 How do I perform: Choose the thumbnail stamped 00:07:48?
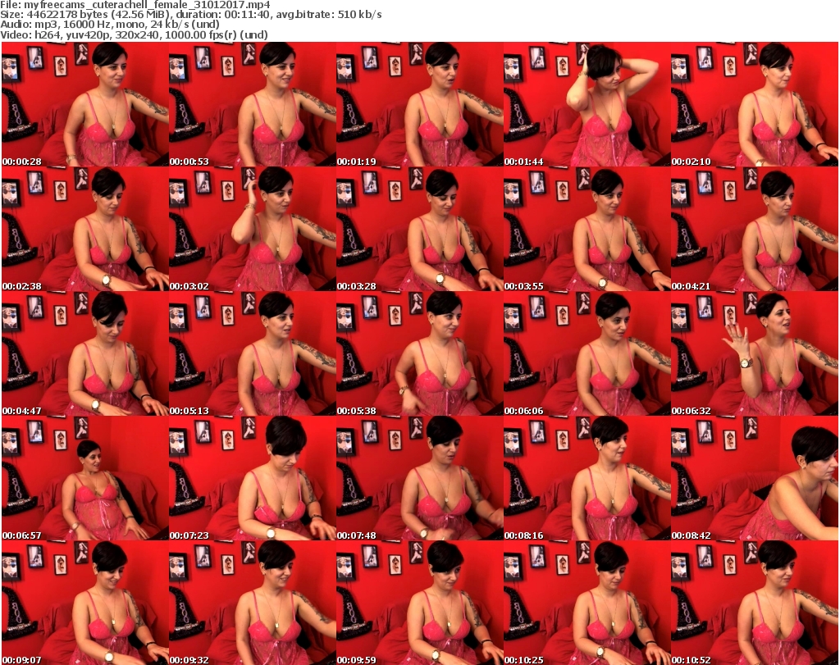419,478
